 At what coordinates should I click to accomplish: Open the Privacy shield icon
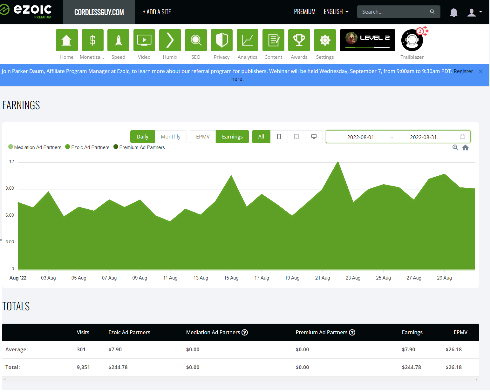[x=221, y=40]
